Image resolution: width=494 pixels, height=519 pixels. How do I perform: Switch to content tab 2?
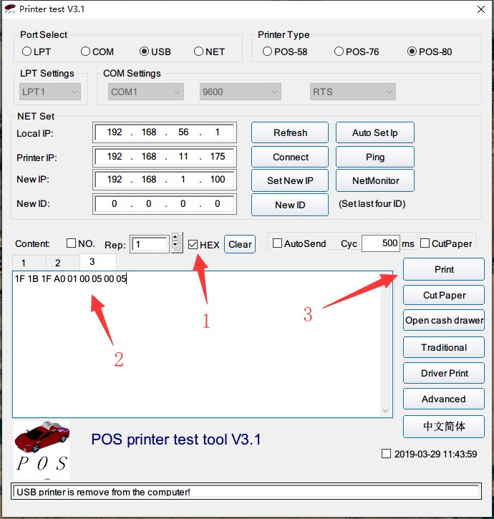tap(58, 263)
